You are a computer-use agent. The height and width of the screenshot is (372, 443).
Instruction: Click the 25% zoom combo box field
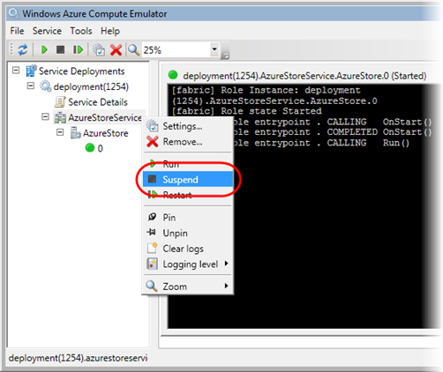click(180, 49)
